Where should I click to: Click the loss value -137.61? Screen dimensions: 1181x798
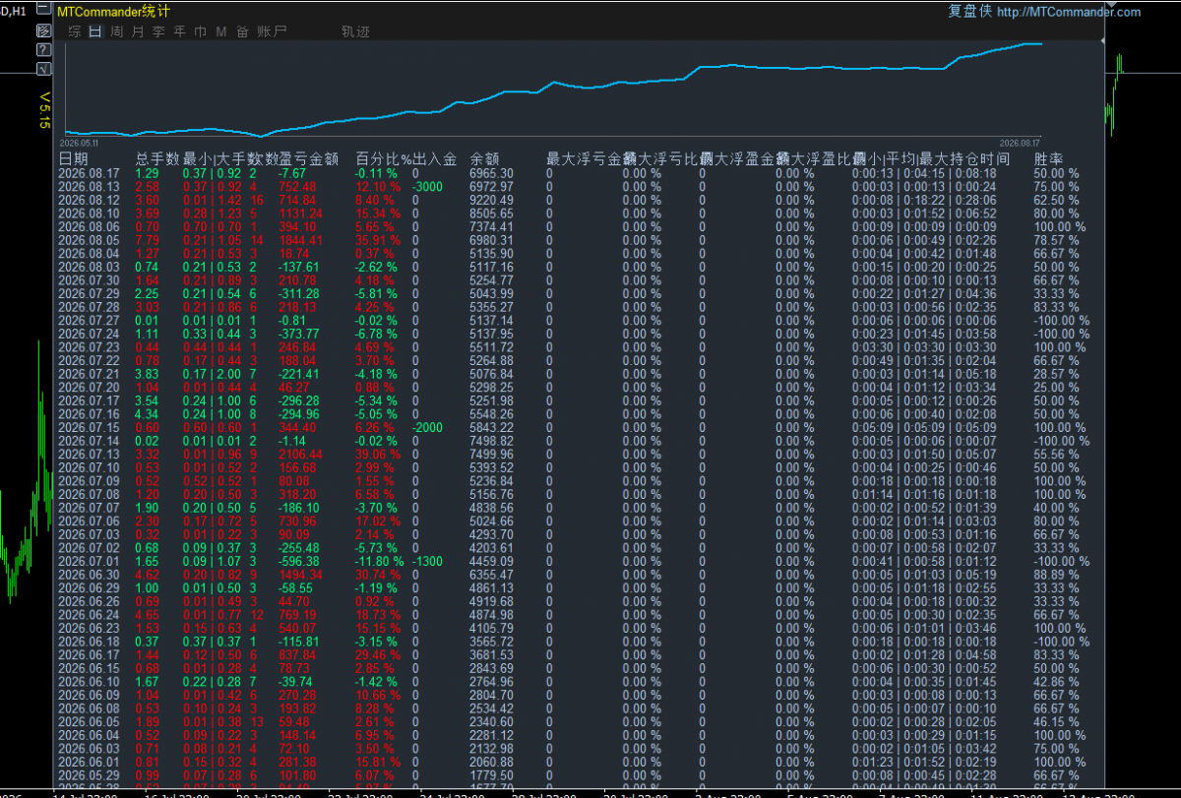(300, 267)
